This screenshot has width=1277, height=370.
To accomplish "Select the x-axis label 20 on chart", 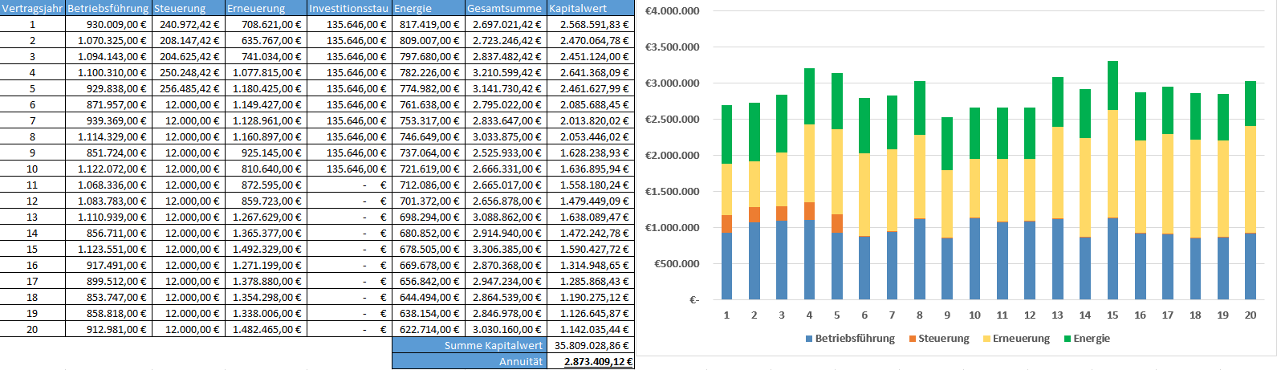I will (1250, 315).
